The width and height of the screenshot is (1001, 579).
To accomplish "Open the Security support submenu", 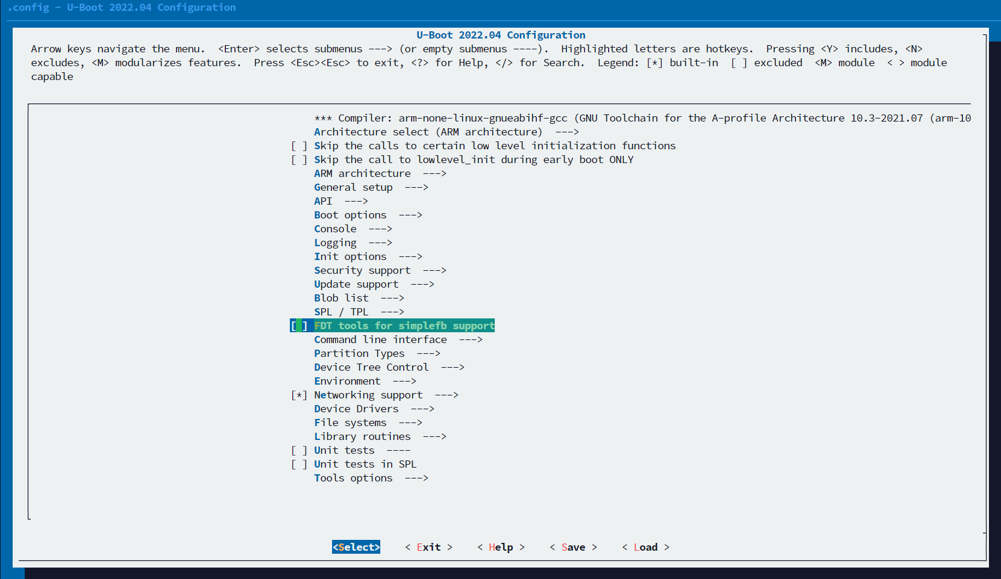I will point(380,270).
